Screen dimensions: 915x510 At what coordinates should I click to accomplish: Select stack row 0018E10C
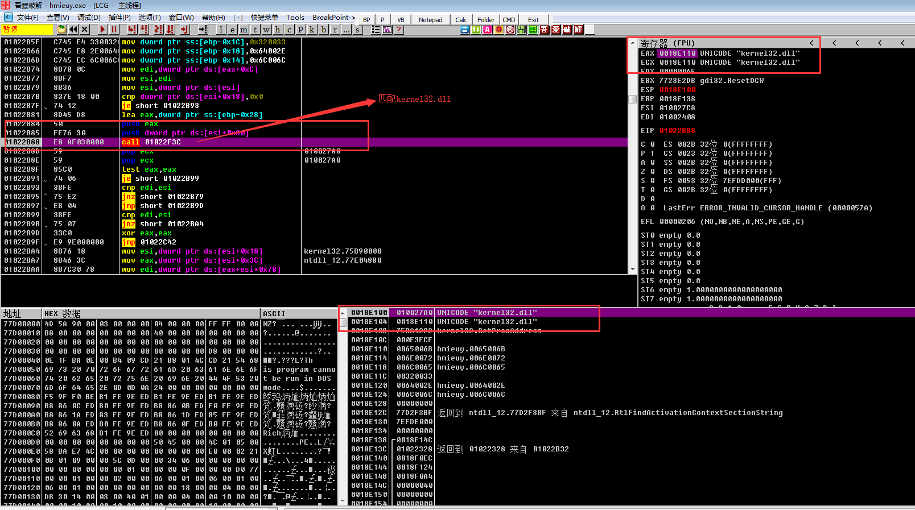[x=632, y=340]
